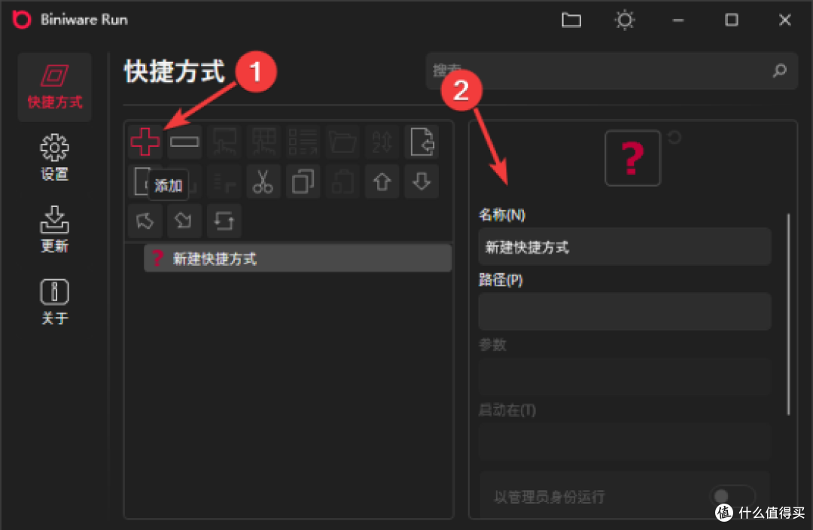
Task: Click the grid pointer select icon
Action: 263,142
